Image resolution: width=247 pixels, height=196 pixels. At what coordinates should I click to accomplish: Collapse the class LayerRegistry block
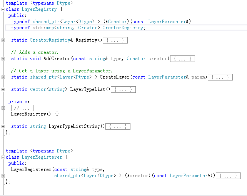click(x=3, y=10)
